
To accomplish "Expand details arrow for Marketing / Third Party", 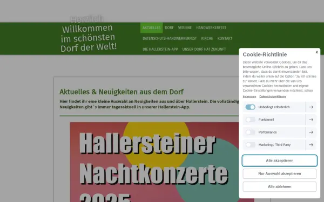I will pos(311,145).
